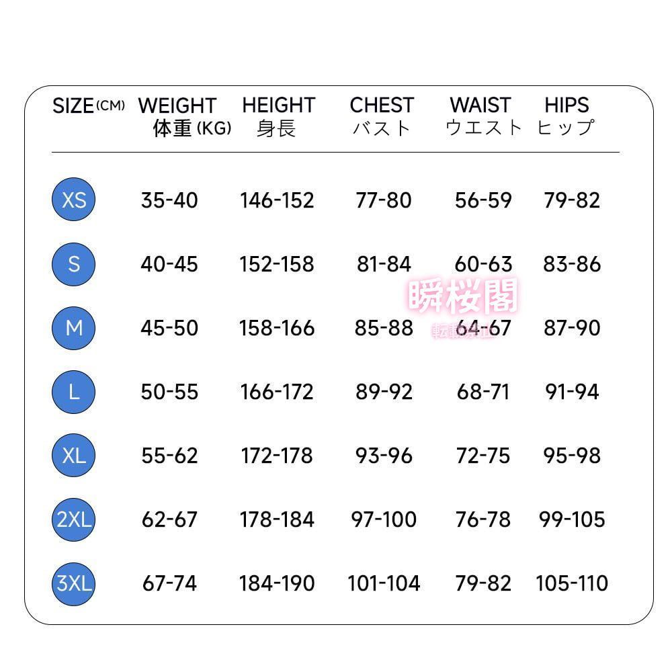Viewport: 672px width, 672px height.
Task: Select the blue S size circle
Action: 74,263
